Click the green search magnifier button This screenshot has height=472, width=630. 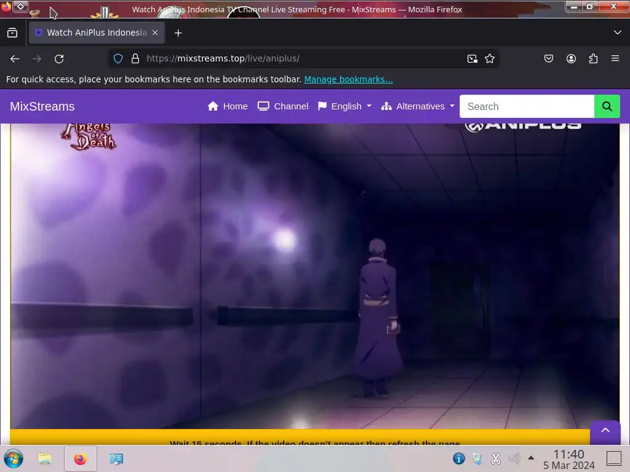[x=607, y=106]
